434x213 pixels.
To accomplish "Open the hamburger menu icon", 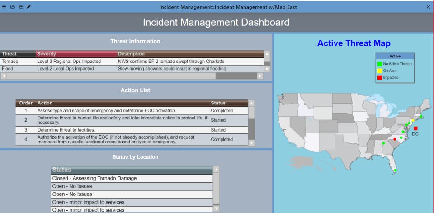I will pos(4,7).
